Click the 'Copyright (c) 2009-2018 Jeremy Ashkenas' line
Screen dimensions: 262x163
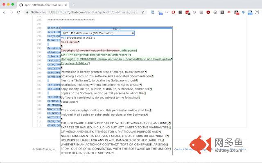coord(116,59)
